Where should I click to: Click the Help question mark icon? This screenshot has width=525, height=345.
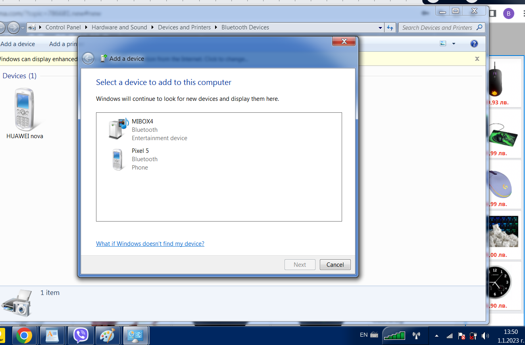(x=473, y=44)
